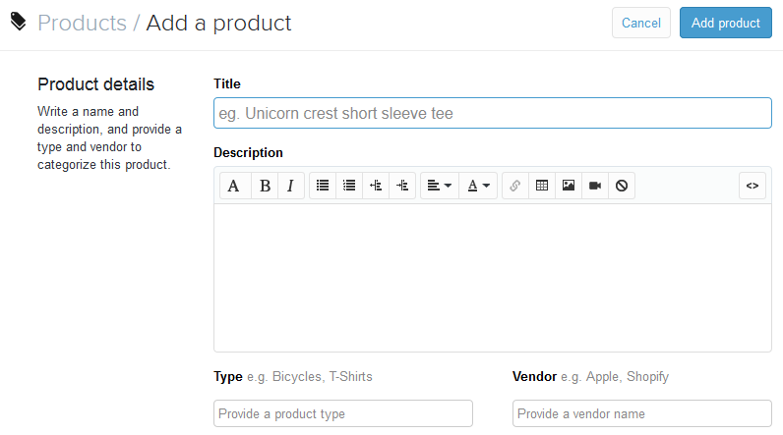Image resolution: width=783 pixels, height=435 pixels.
Task: Insert a numbered list
Action: pos(349,186)
